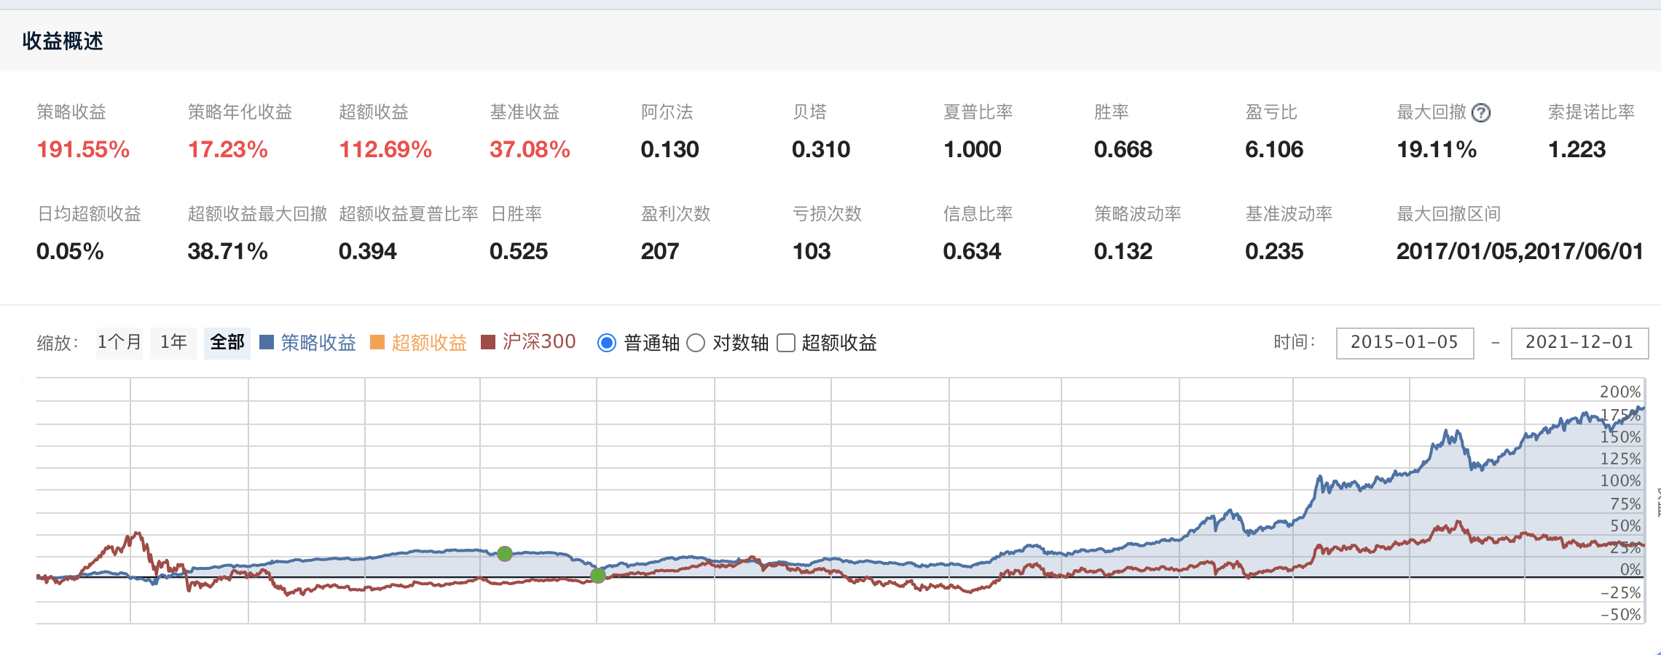Toggle the 策略收益 legend label

[x=318, y=343]
